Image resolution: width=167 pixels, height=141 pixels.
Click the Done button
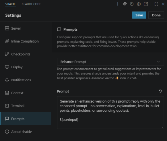coord(156,15)
